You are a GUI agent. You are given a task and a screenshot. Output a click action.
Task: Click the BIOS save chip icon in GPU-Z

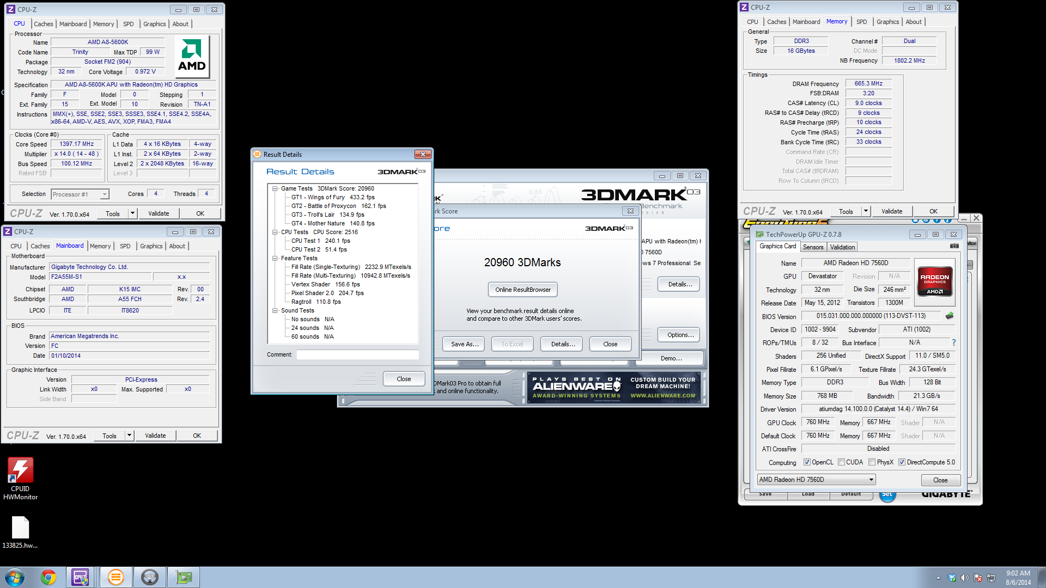[950, 316]
